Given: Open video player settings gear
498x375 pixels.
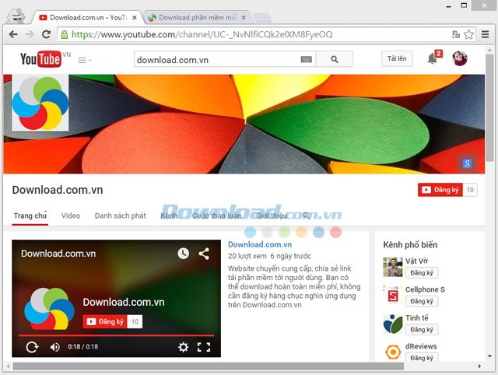Looking at the screenshot, I should 184,347.
